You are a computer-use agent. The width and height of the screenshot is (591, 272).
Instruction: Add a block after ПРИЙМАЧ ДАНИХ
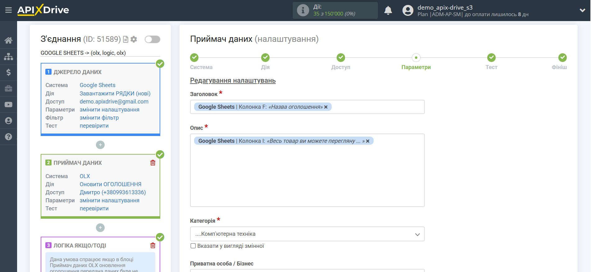[100, 228]
